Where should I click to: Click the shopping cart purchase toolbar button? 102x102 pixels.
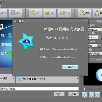point(97,13)
